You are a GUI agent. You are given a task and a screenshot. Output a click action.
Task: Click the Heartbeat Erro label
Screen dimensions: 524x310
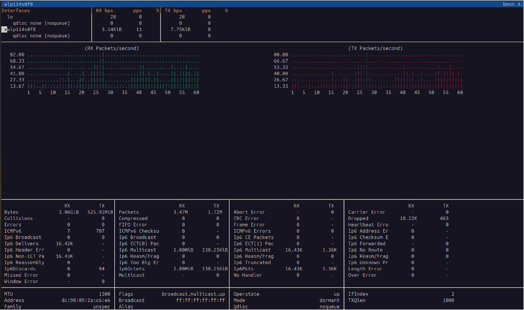[368, 225]
